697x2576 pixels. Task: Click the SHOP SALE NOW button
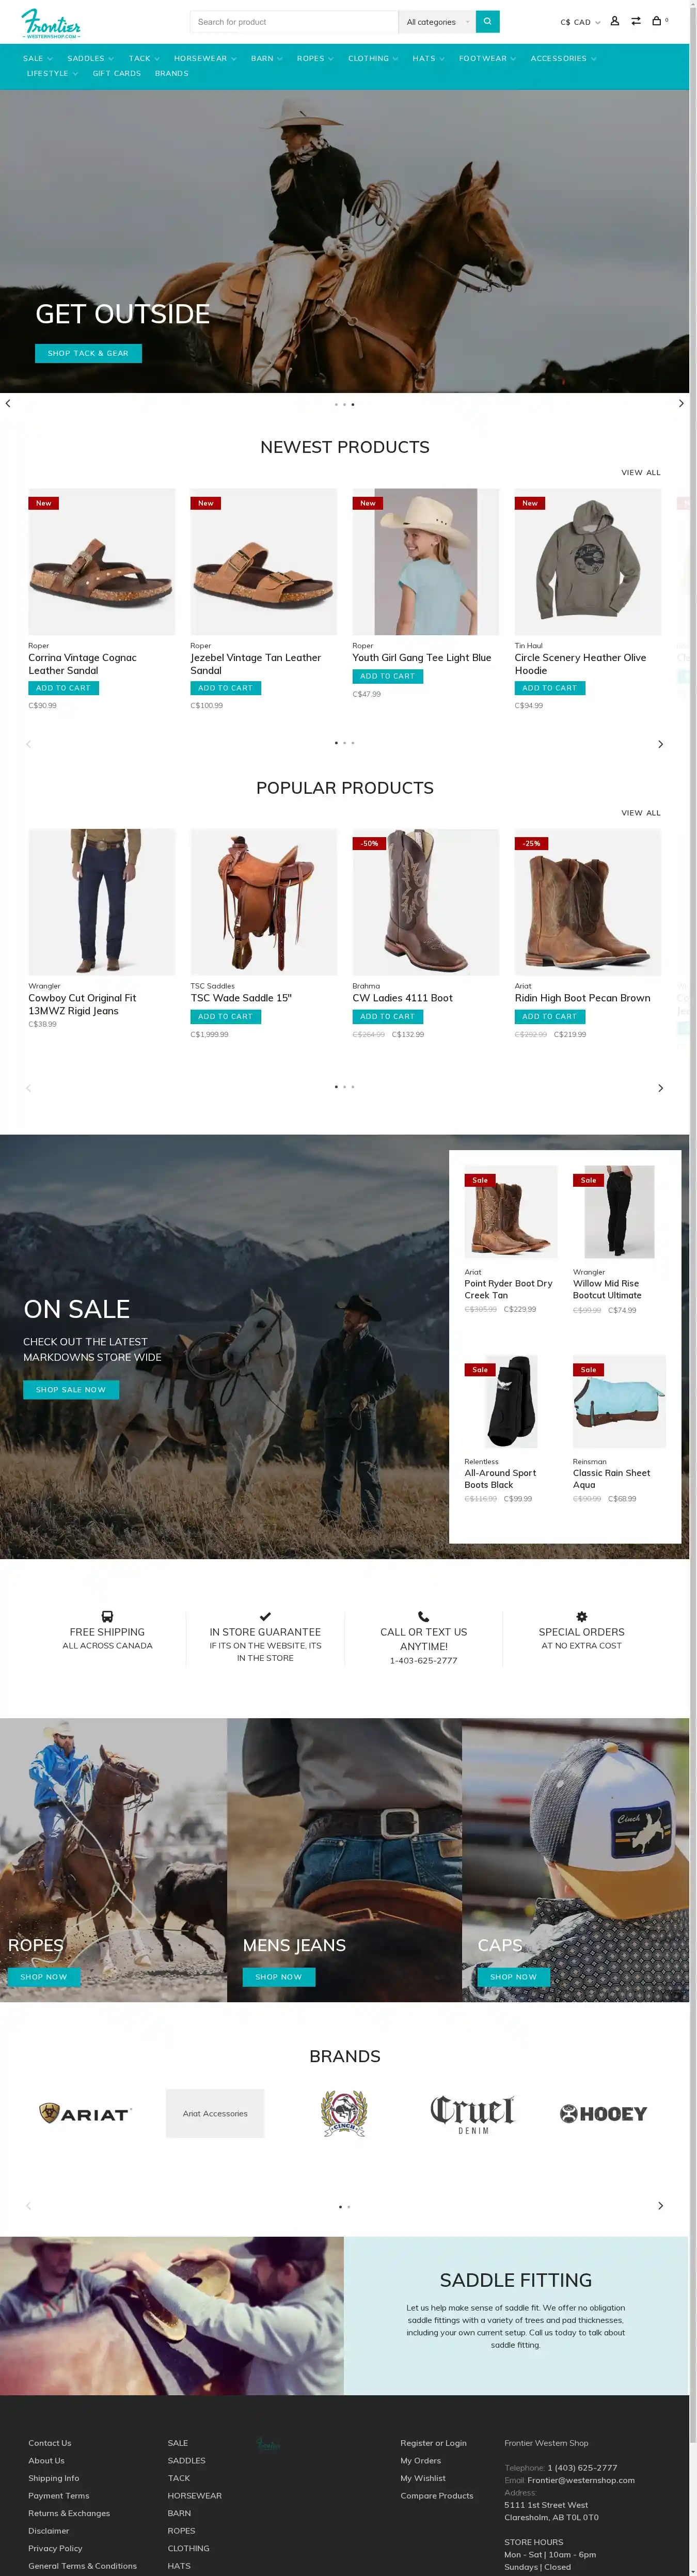tap(71, 1389)
